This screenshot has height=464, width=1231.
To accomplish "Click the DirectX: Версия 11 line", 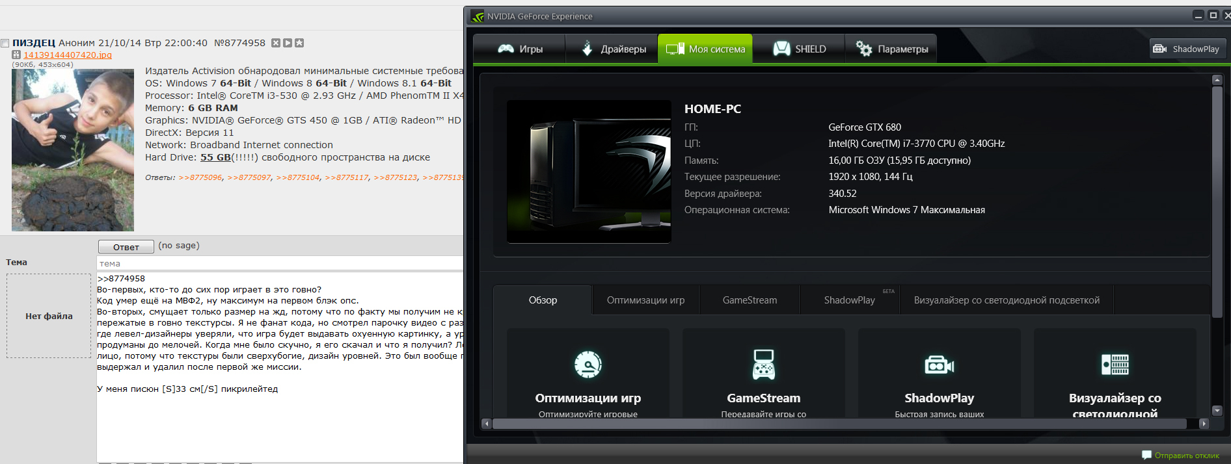I will (189, 133).
